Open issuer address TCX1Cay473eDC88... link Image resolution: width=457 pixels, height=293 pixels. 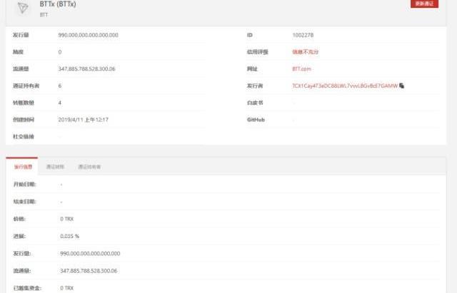pos(345,86)
